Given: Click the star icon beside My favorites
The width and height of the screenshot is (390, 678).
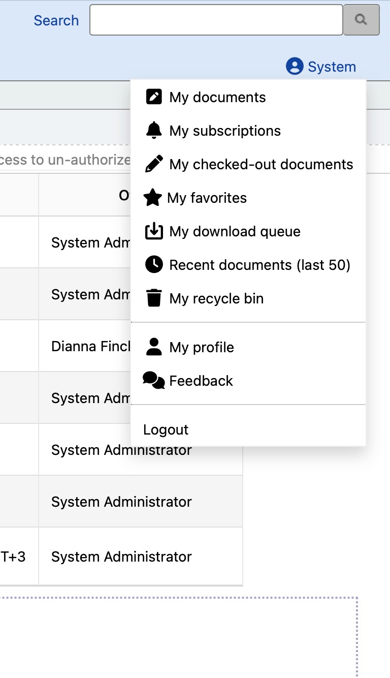Looking at the screenshot, I should pos(153,198).
